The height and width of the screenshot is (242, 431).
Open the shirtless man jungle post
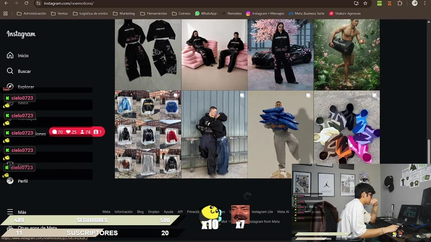[x=347, y=54]
